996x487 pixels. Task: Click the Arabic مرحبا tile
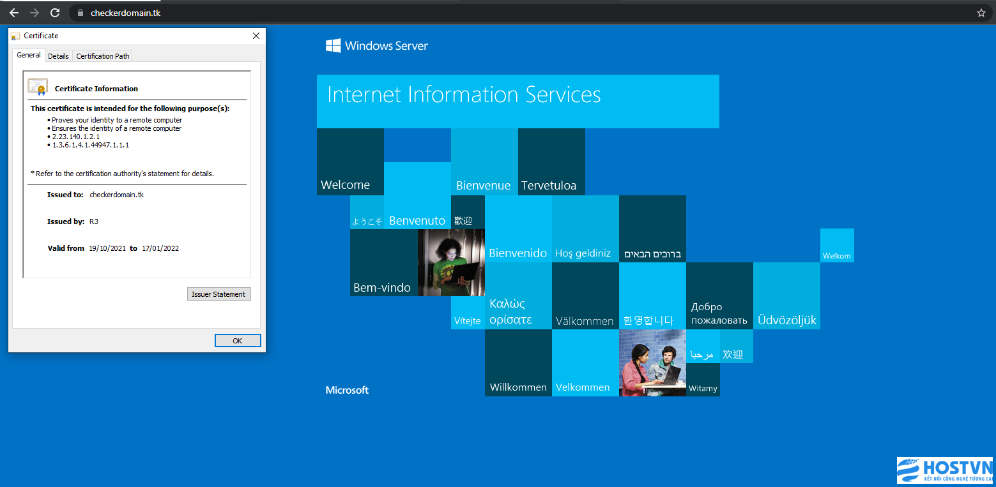point(703,346)
